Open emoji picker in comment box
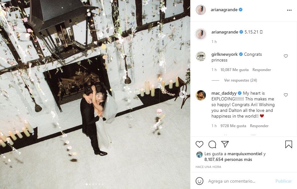This screenshot has height=189, width=297. pos(199,181)
